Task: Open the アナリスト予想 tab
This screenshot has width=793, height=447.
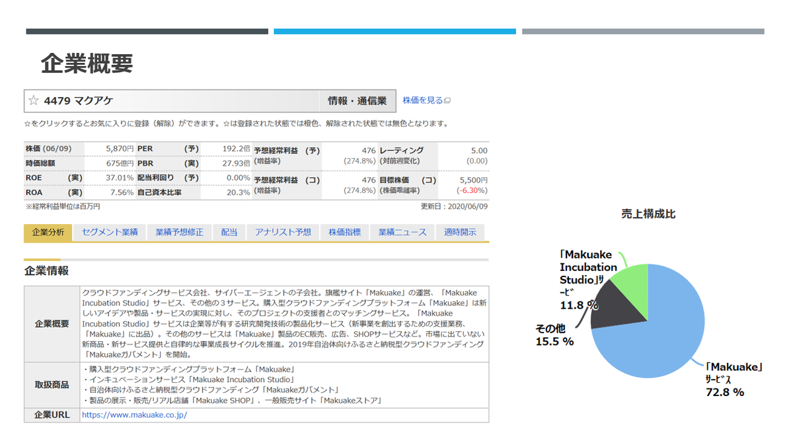Action: [x=283, y=232]
